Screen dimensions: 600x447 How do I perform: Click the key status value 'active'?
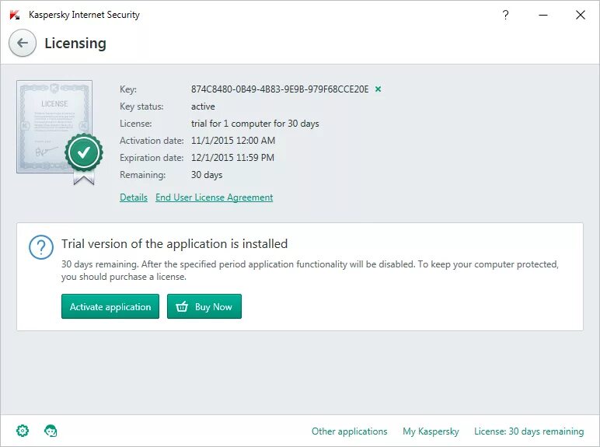[203, 107]
